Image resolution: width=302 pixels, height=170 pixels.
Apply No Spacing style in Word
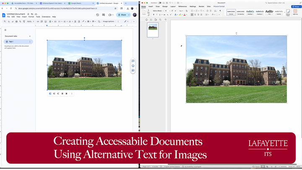coord(240,12)
